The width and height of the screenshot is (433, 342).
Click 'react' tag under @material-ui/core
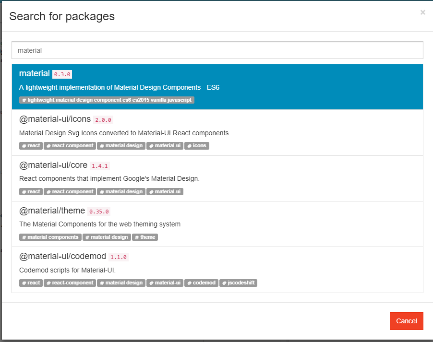click(31, 191)
